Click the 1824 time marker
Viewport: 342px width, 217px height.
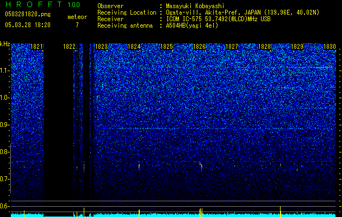pyautogui.click(x=134, y=47)
